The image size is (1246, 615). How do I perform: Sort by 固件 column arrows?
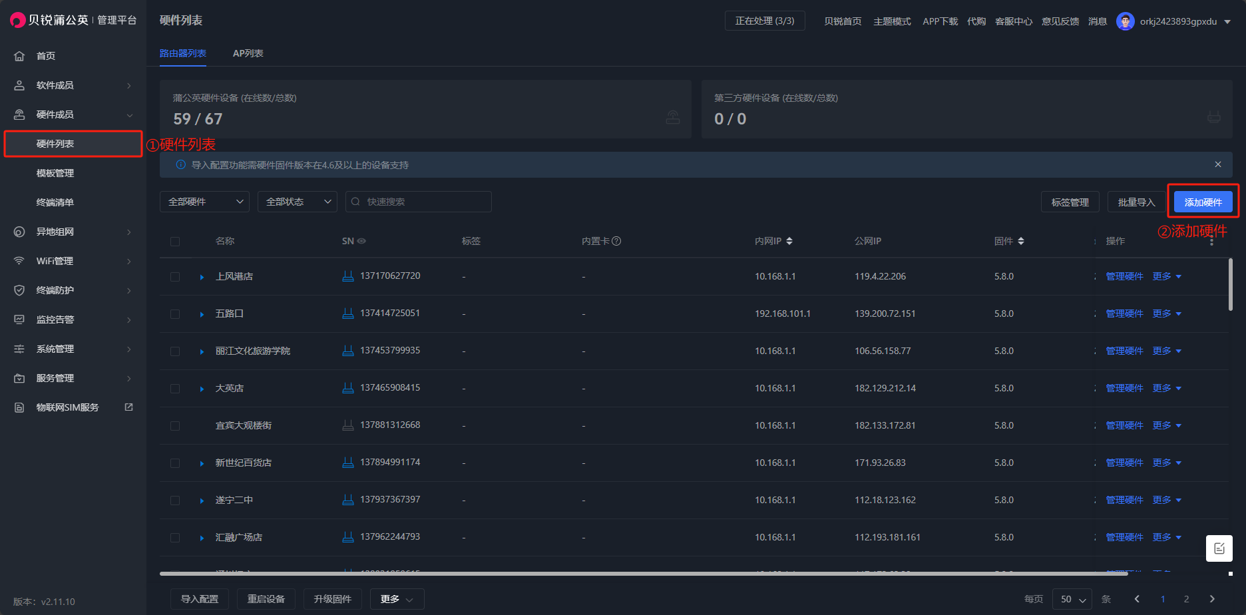(x=1021, y=241)
